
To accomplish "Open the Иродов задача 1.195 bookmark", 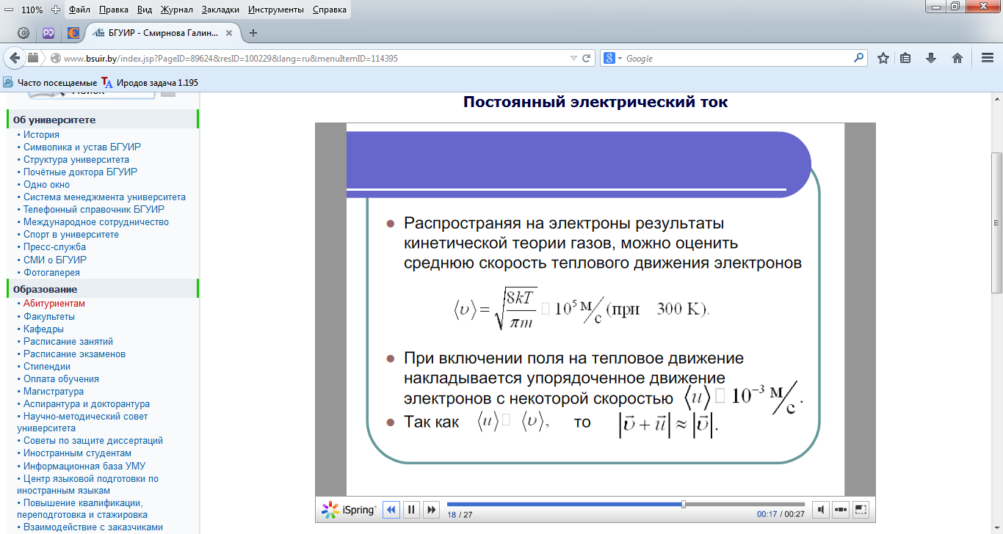I will (x=150, y=83).
